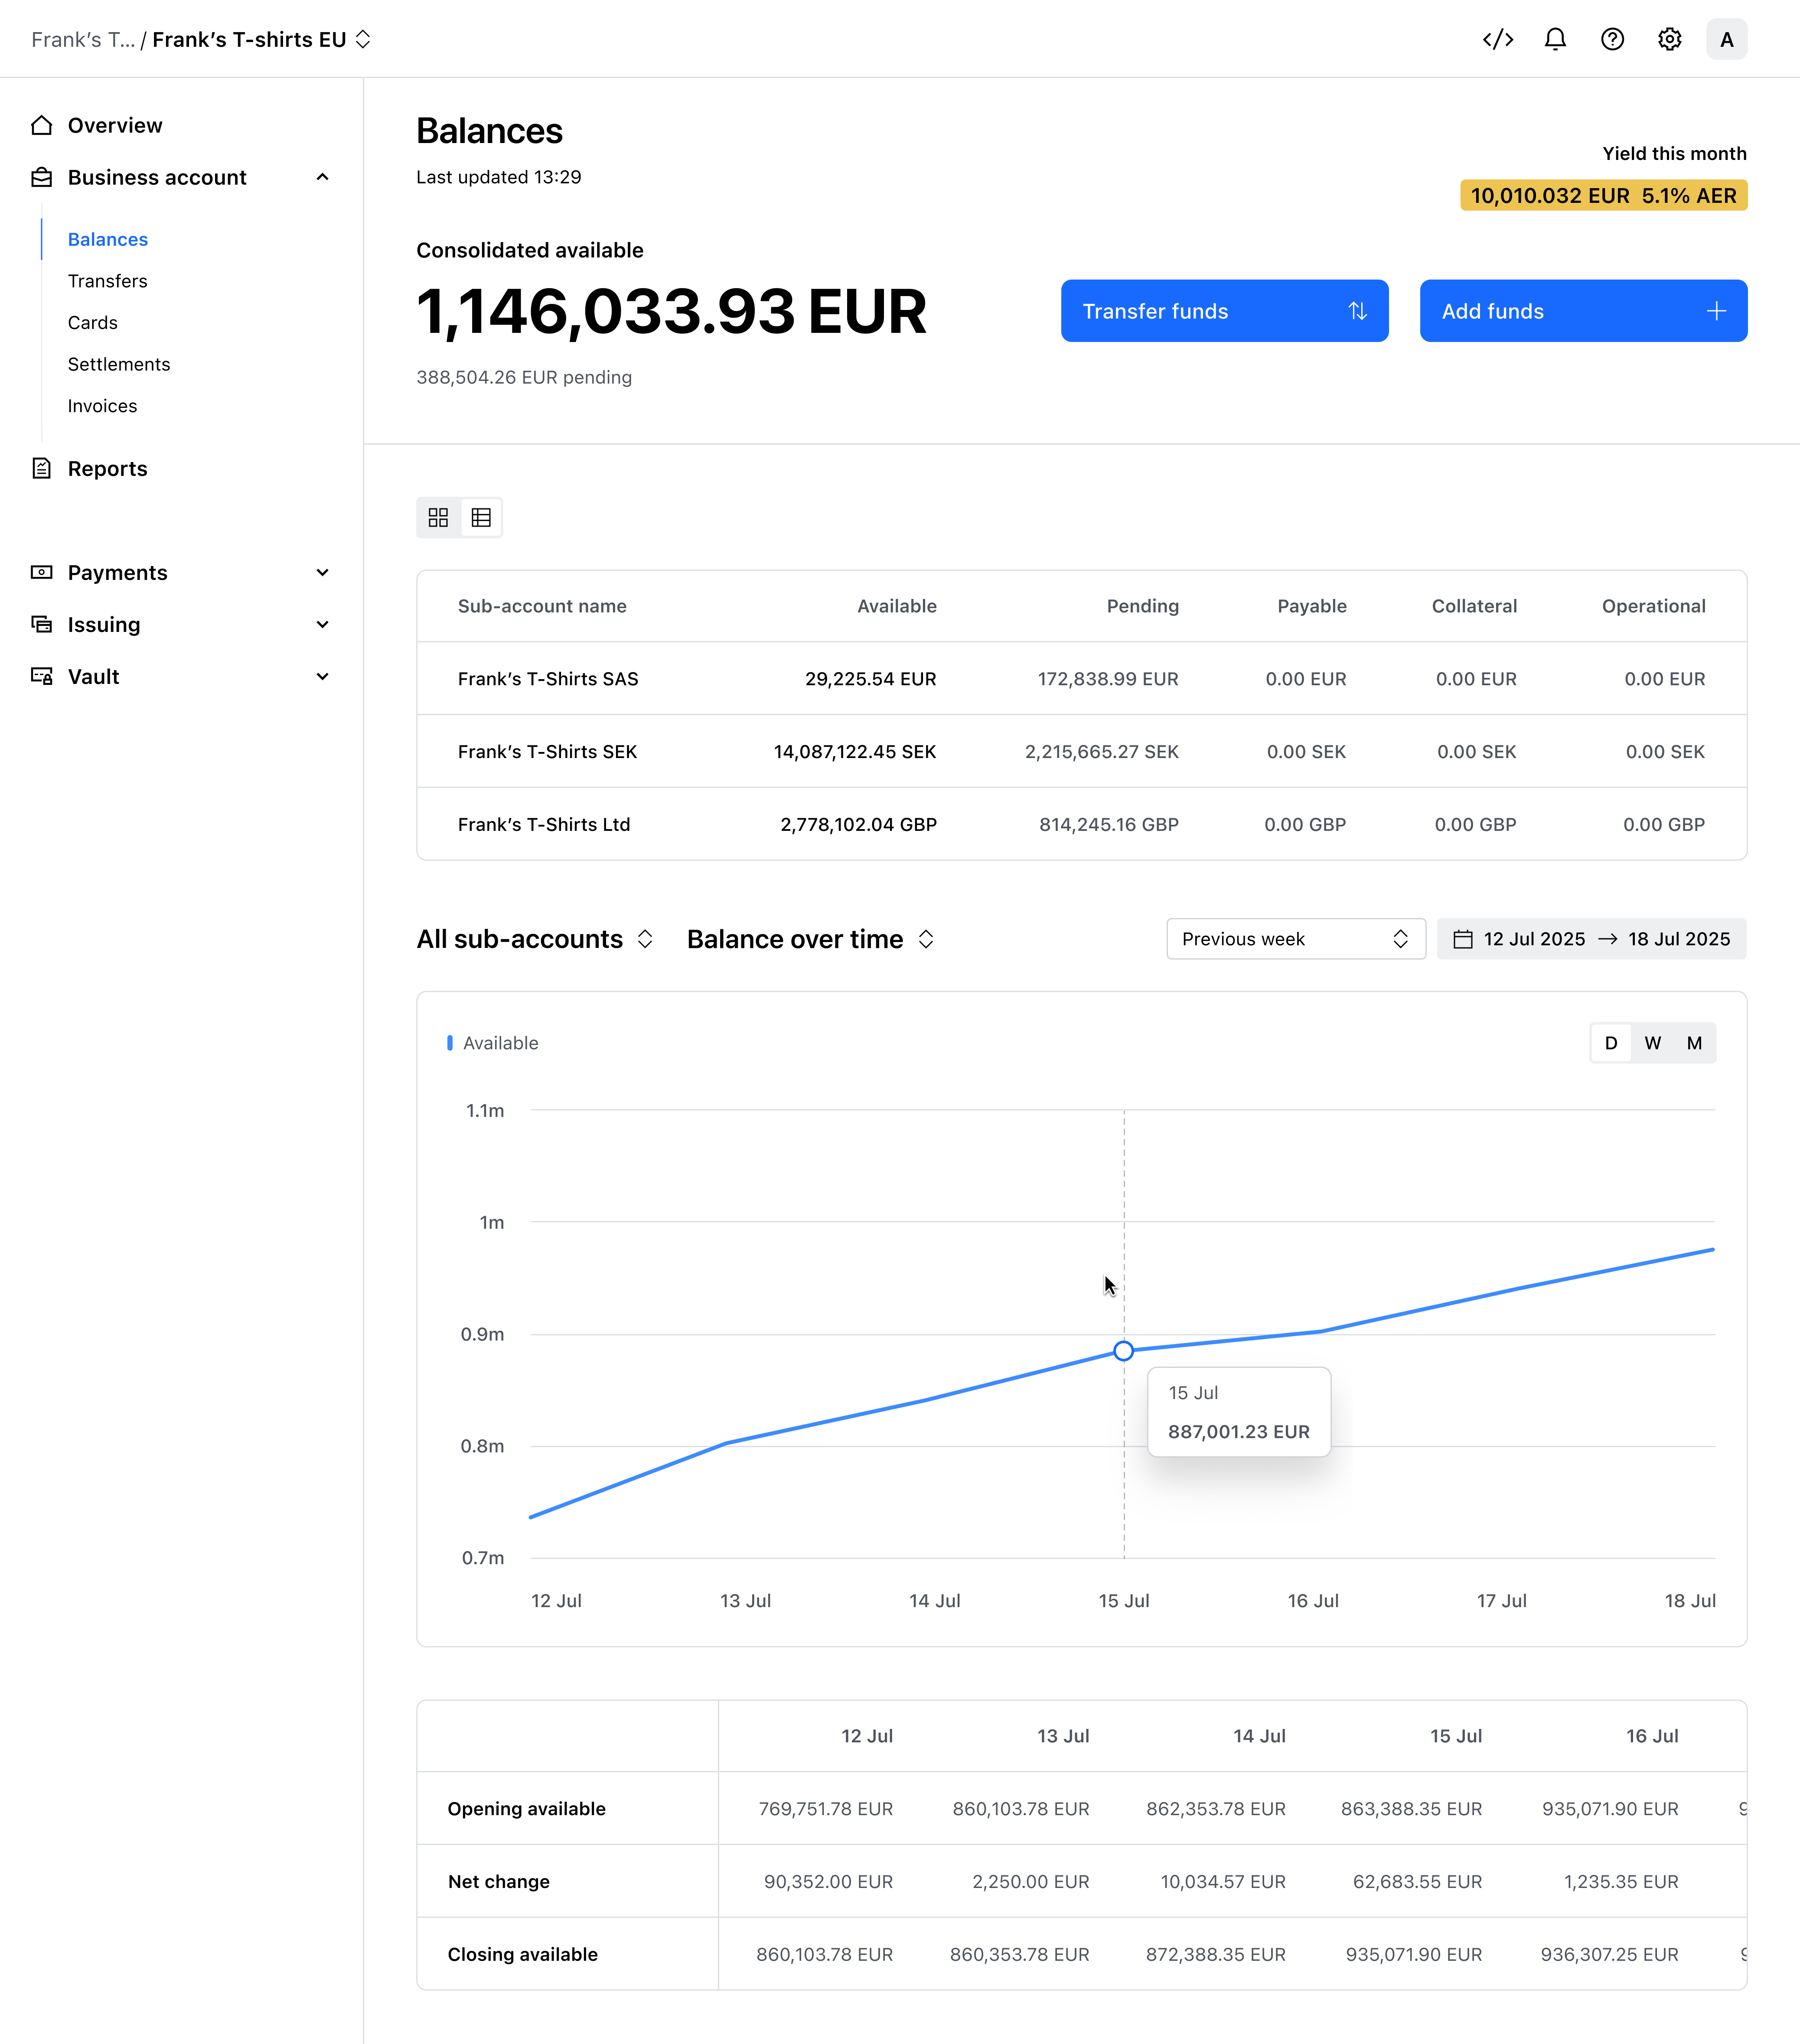Click 62,683.55 EUR net change cell

tap(1417, 1881)
